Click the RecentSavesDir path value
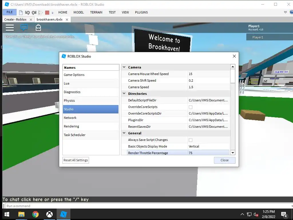293x220 pixels. click(209, 127)
